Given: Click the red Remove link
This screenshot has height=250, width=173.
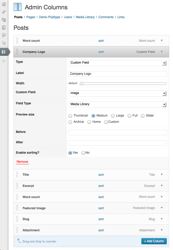Looking at the screenshot, I should (x=22, y=162).
